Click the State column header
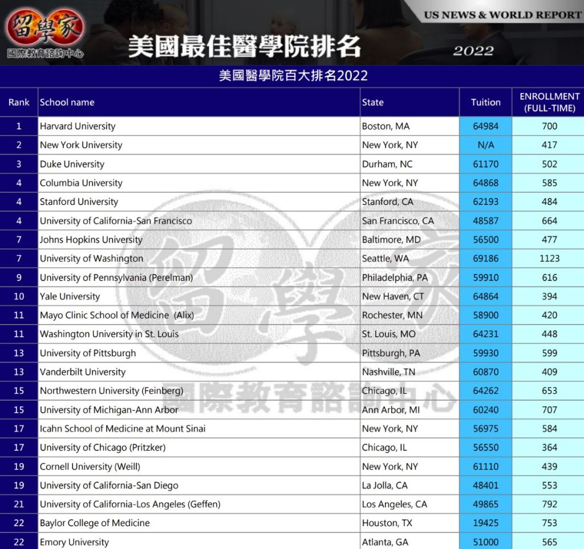The width and height of the screenshot is (584, 549). click(409, 102)
